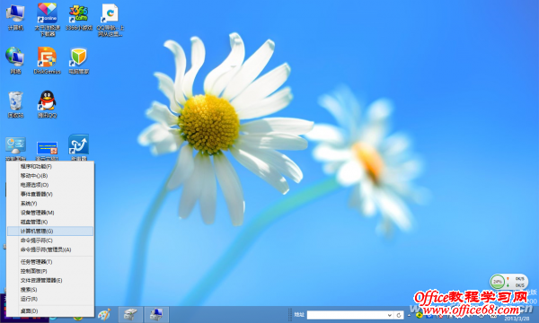
Task: Open 任务管理器(T) from menu
Action: (50, 262)
